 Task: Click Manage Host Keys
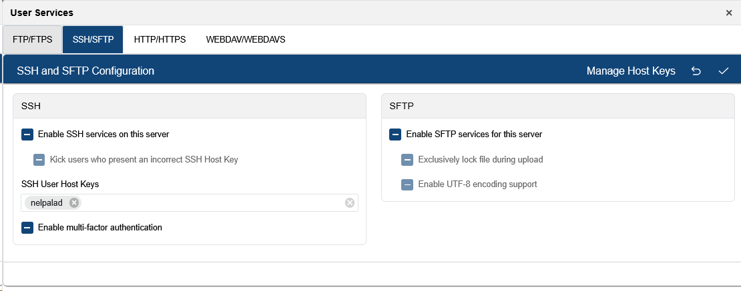(x=631, y=71)
